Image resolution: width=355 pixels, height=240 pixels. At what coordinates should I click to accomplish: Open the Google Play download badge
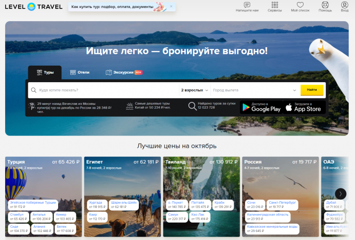pos(261,107)
